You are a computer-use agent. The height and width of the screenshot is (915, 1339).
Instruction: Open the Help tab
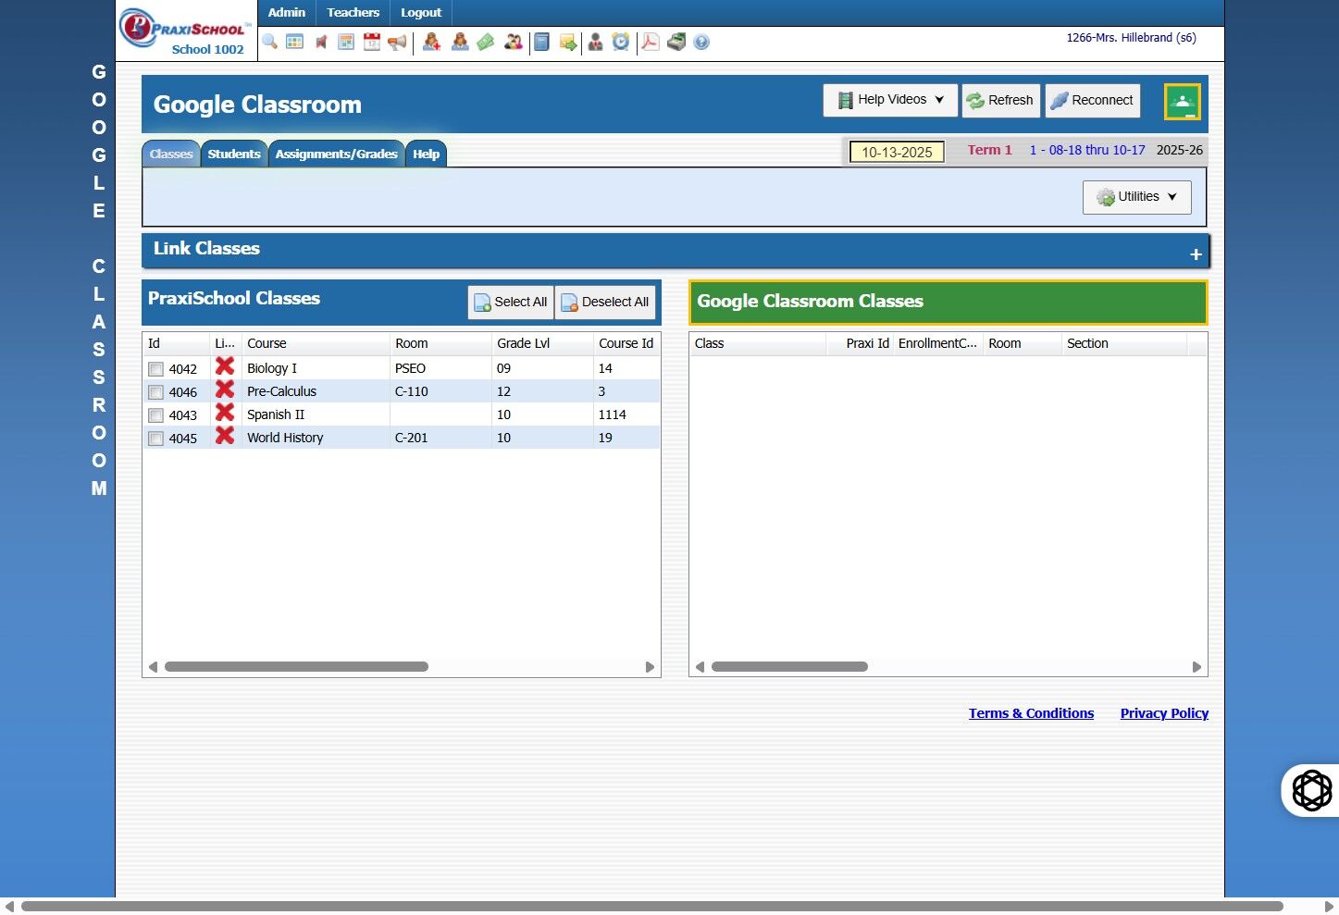click(x=427, y=154)
